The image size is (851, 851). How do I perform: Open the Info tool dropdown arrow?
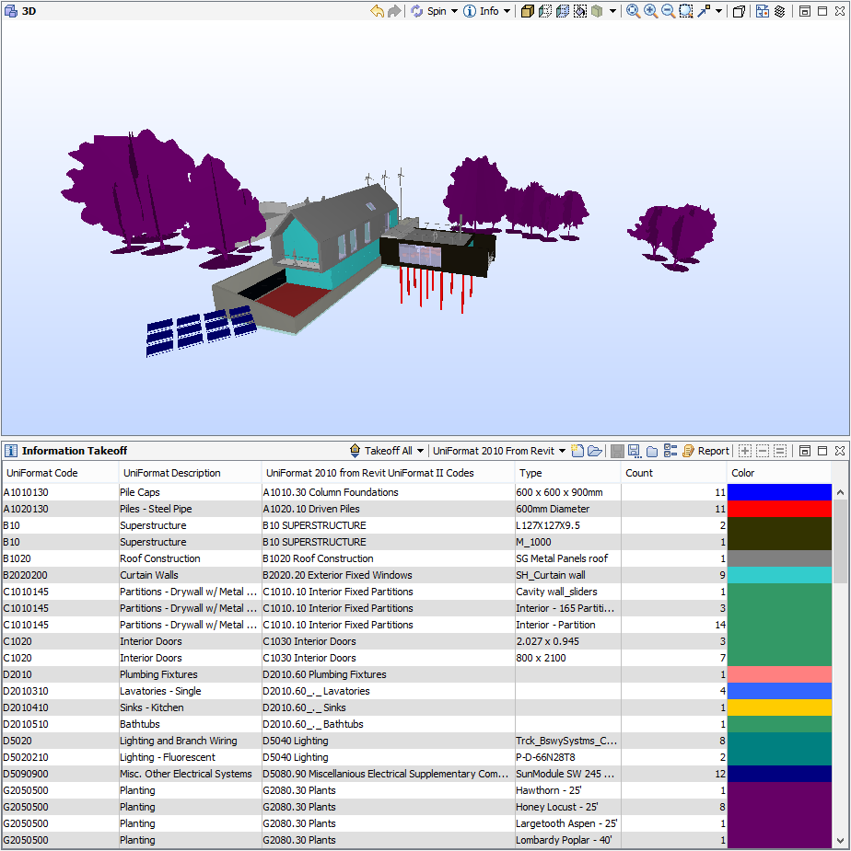pos(507,11)
